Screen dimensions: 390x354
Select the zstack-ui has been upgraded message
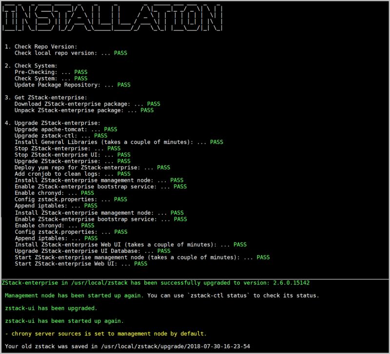[x=54, y=308]
